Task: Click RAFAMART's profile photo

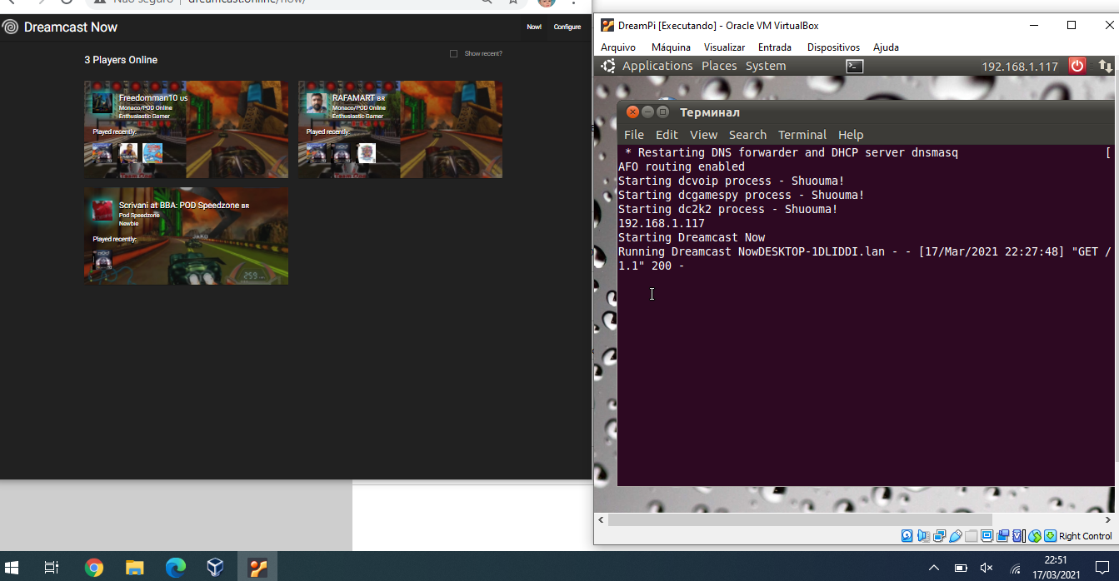Action: 316,103
